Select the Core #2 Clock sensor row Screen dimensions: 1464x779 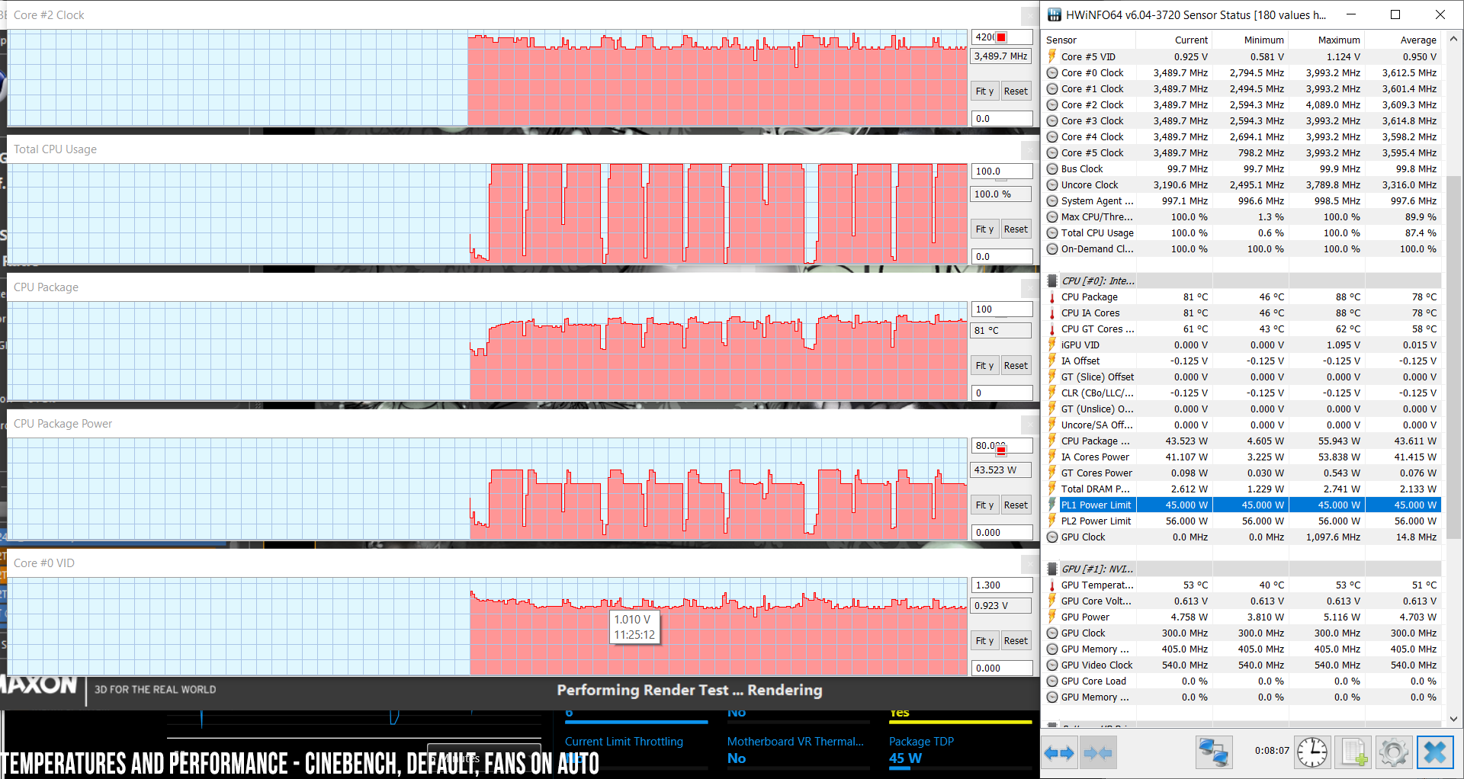[x=1242, y=104]
